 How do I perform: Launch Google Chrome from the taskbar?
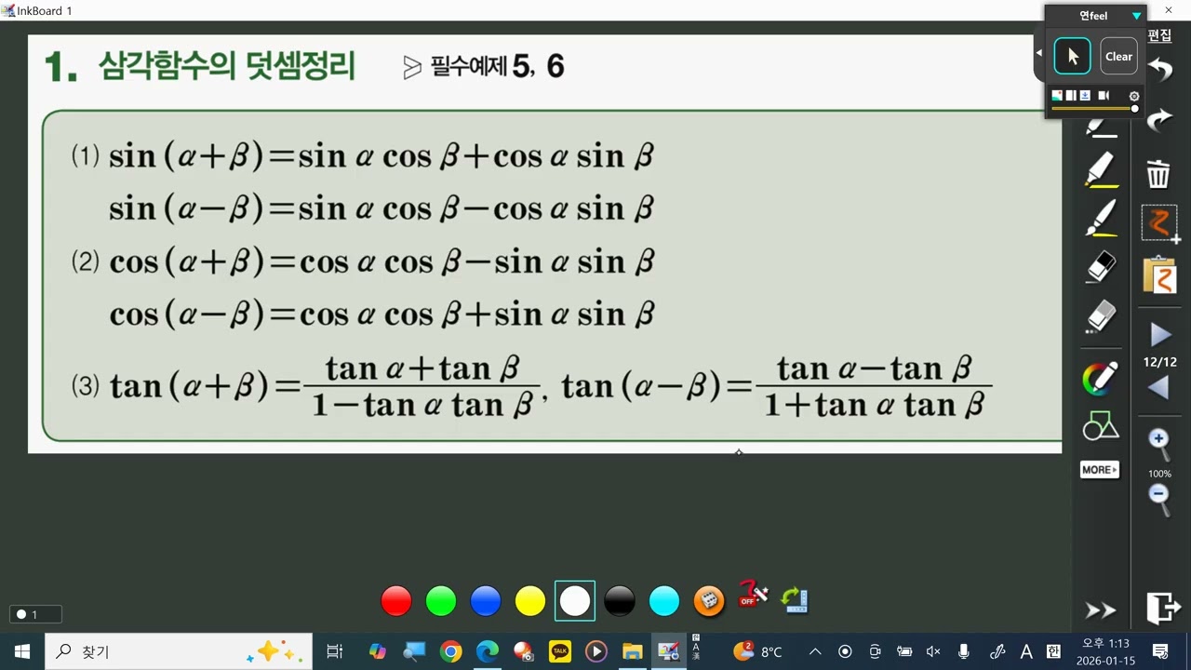[450, 651]
